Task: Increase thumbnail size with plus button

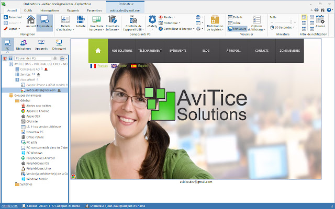Action: click(x=295, y=22)
